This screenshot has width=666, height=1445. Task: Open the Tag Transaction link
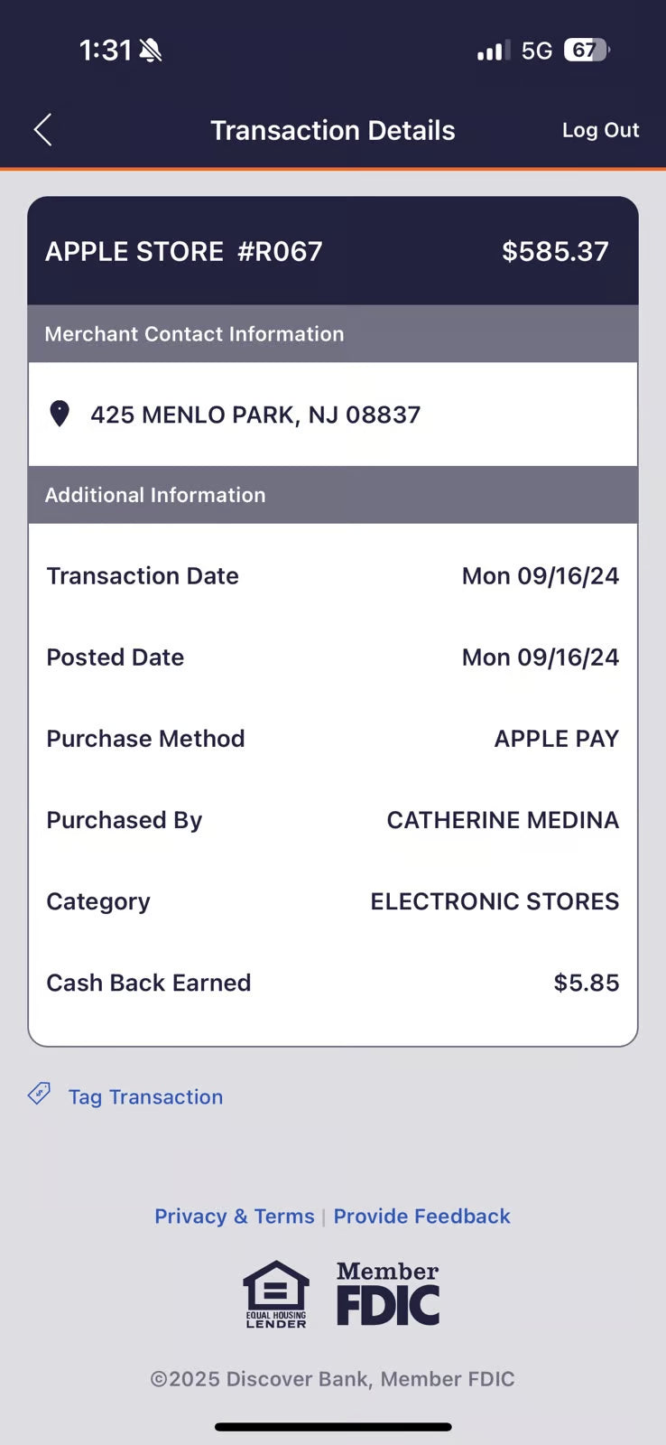coord(145,1096)
